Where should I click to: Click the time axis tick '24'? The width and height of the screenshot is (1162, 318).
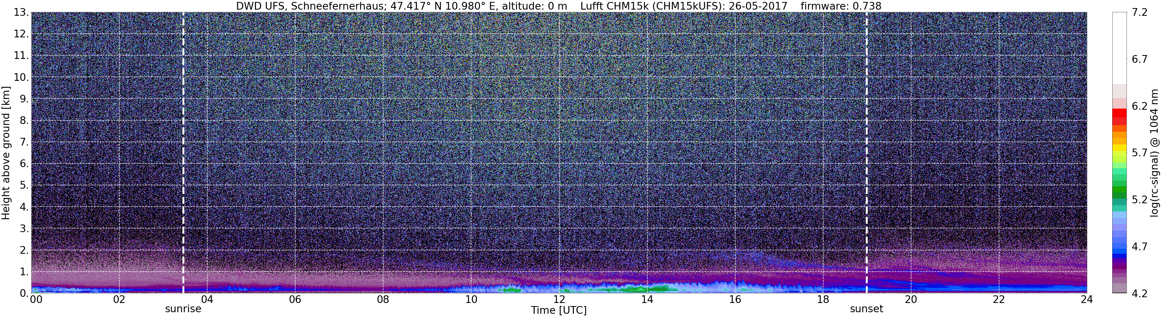[1086, 300]
